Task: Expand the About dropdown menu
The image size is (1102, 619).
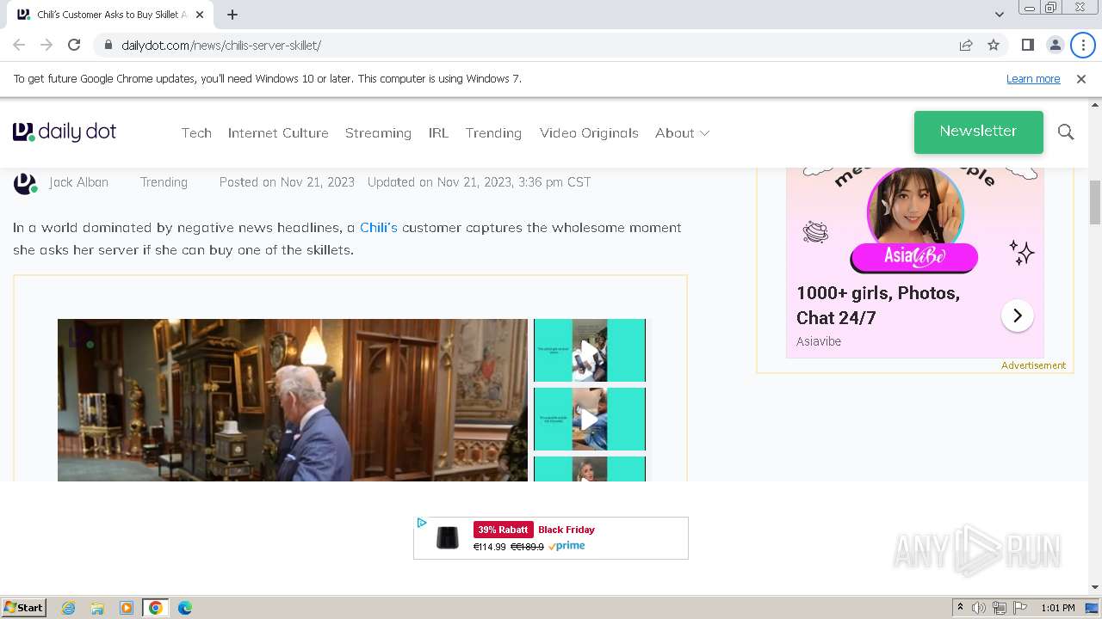Action: [x=682, y=133]
